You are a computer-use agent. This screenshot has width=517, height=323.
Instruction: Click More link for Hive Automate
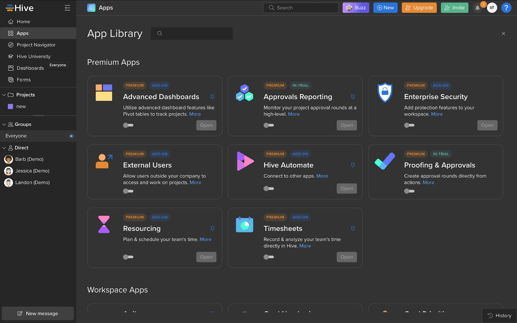point(322,176)
